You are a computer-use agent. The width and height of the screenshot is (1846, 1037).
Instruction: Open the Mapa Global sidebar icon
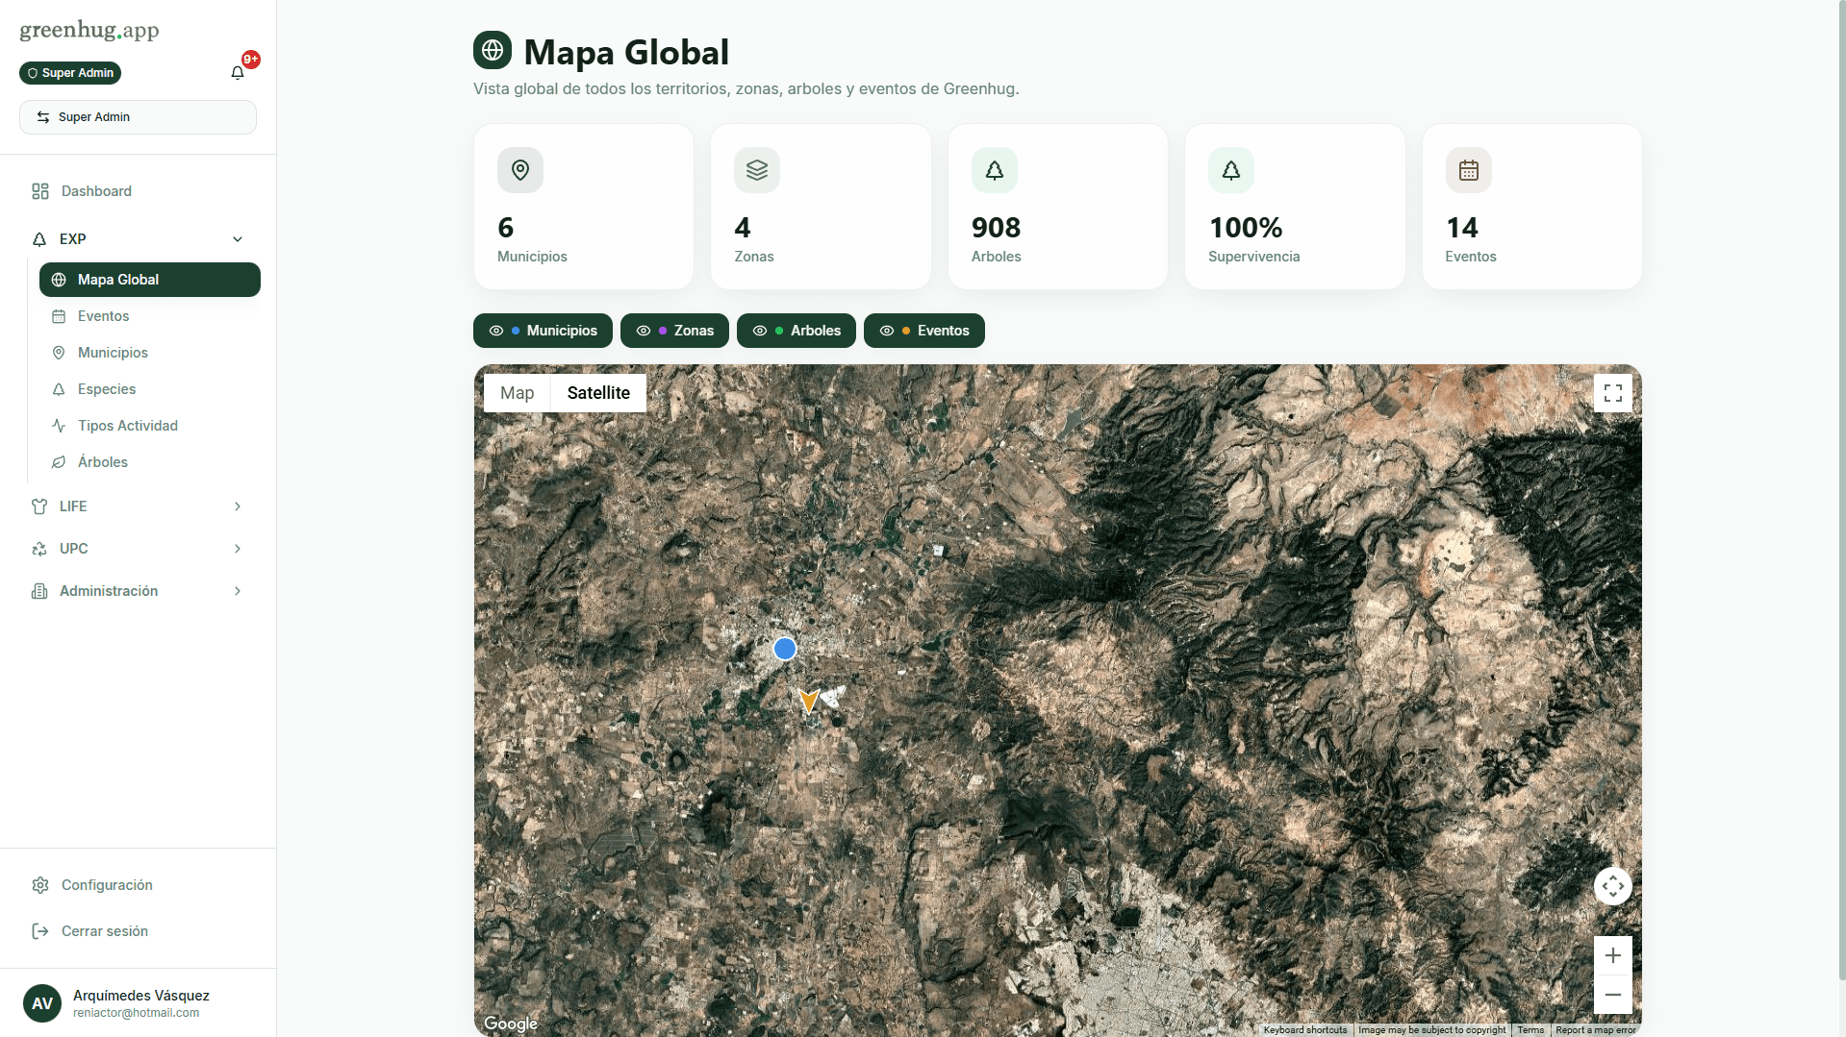pyautogui.click(x=59, y=280)
